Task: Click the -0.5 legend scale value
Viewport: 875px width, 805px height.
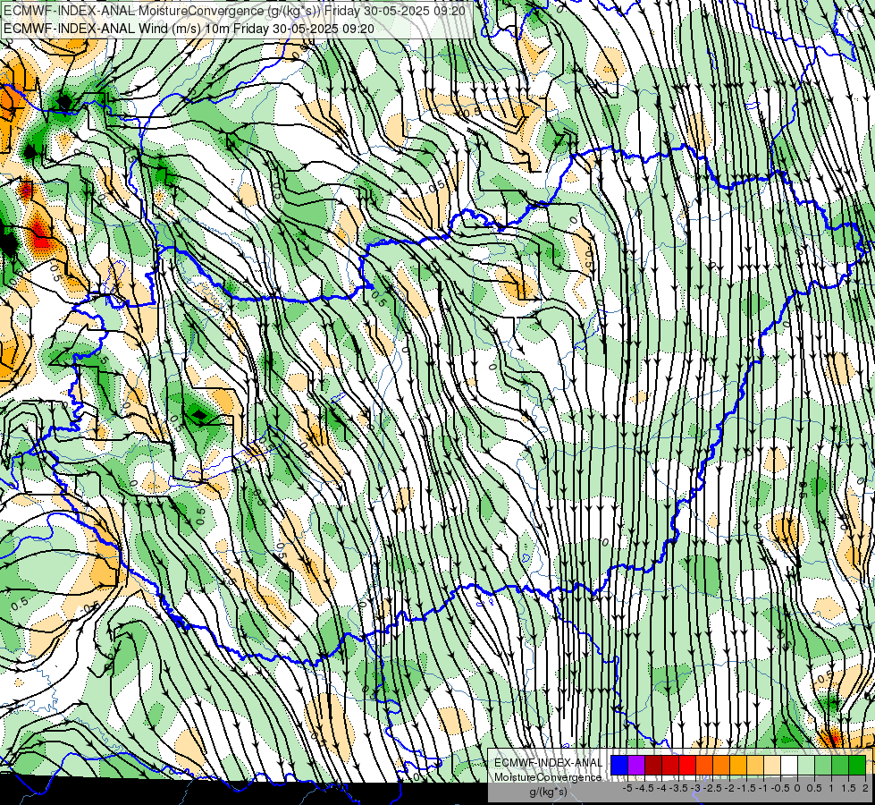Action: [780, 788]
